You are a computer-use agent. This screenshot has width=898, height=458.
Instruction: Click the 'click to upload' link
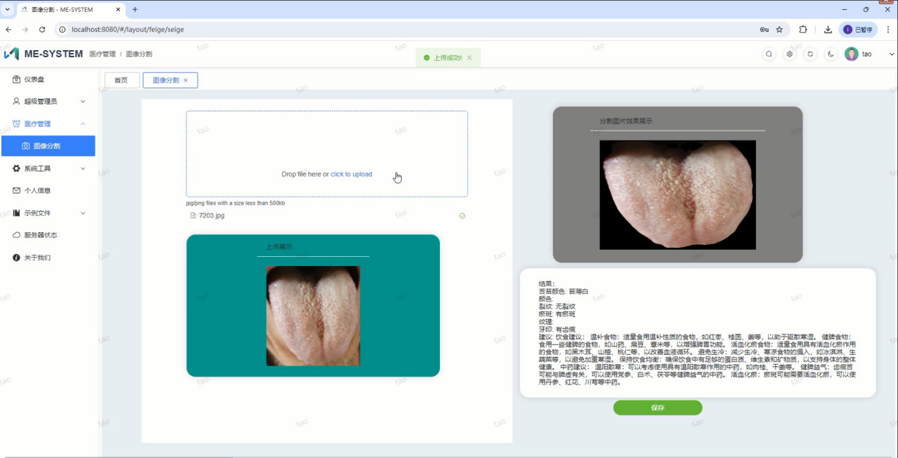click(351, 174)
